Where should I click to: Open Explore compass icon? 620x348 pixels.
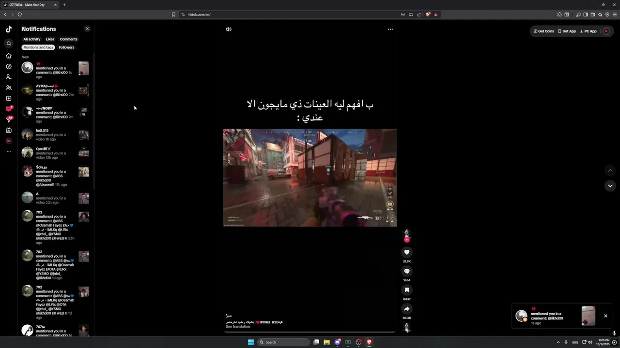9,66
